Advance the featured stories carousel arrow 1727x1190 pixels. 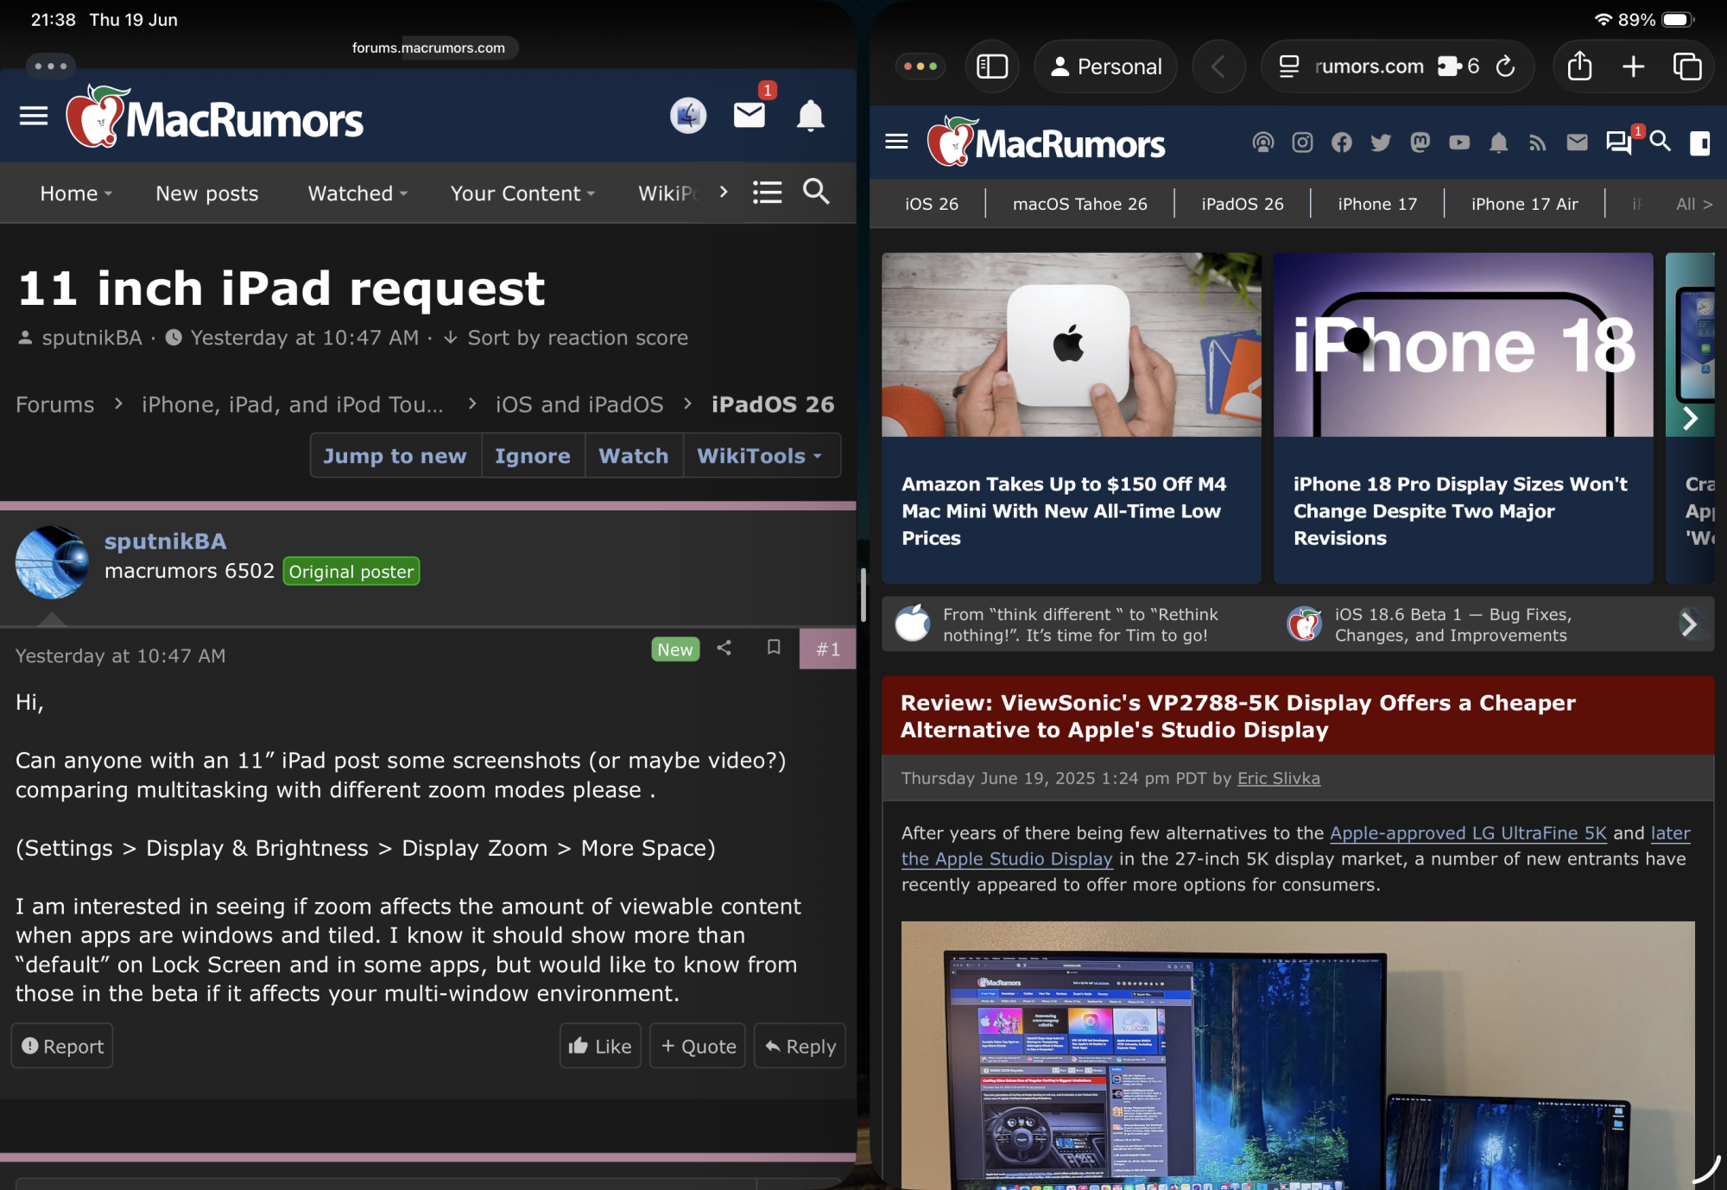(x=1690, y=419)
